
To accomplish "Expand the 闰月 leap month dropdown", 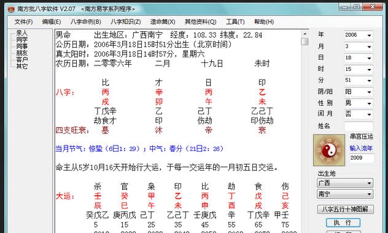I will tap(369, 114).
